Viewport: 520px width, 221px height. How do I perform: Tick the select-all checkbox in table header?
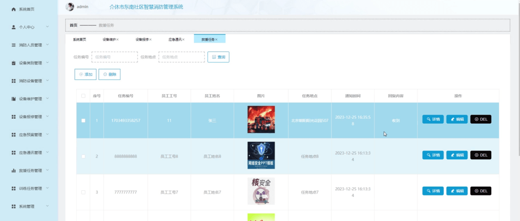(83, 96)
